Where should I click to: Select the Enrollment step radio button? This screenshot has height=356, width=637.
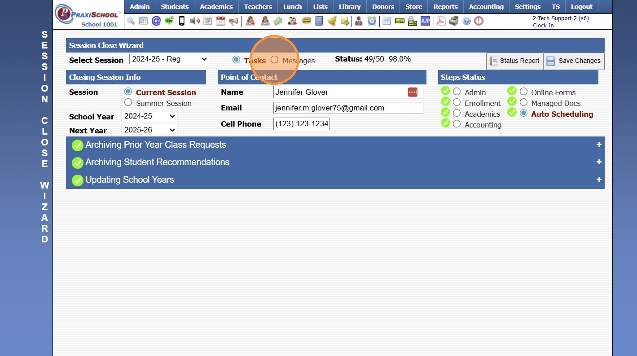457,102
